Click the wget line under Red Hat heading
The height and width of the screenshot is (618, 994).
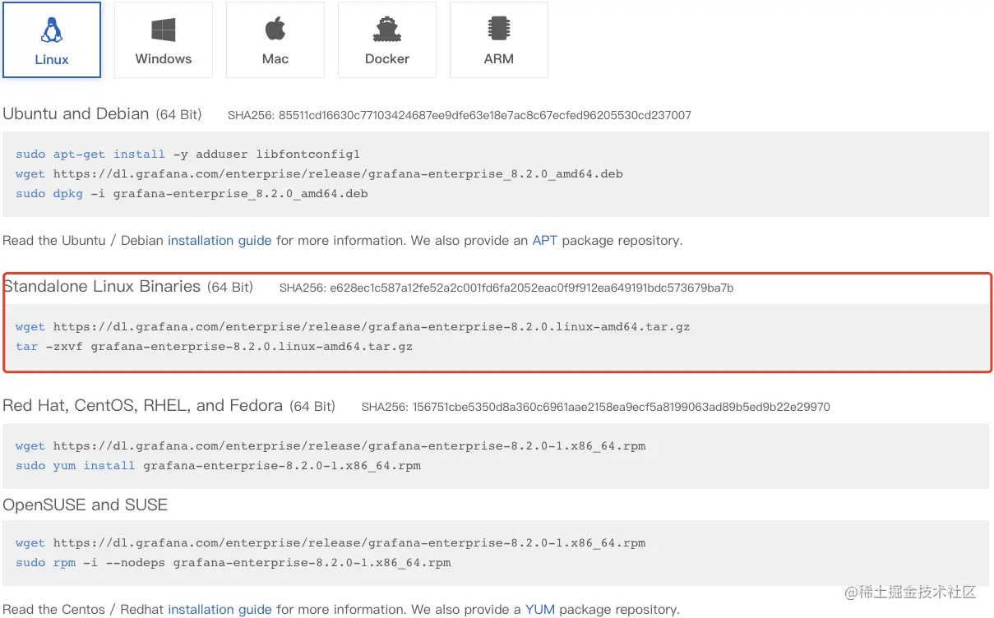(331, 445)
